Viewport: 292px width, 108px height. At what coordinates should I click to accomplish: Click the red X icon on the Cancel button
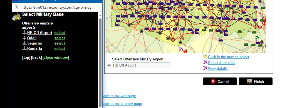[x=213, y=81]
